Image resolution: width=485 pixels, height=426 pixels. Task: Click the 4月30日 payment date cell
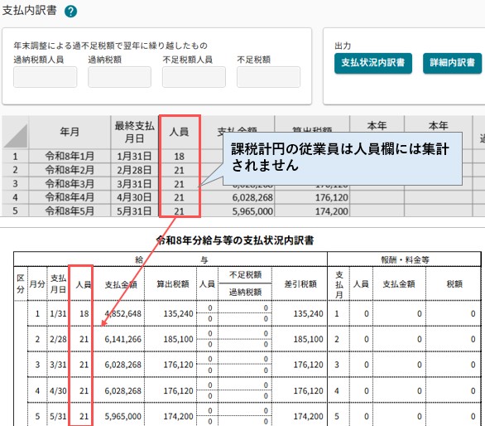[x=135, y=197]
